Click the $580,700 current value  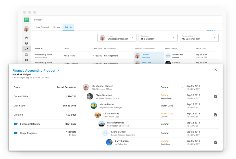(x=71, y=97)
